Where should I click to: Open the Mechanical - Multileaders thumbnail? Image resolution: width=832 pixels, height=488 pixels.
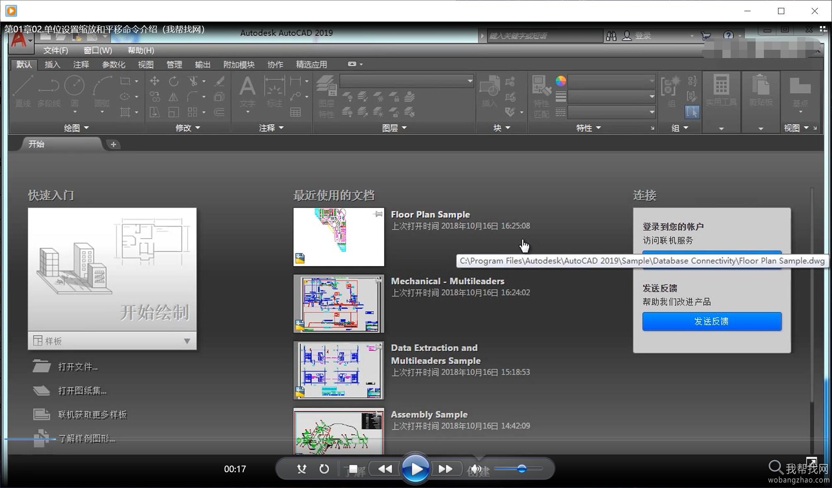[x=339, y=304]
